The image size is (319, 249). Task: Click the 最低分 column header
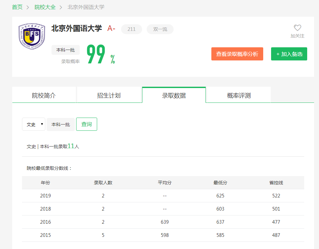(x=220, y=183)
